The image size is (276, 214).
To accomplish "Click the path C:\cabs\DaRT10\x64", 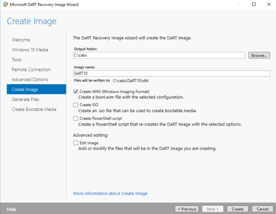I will tap(131, 81).
